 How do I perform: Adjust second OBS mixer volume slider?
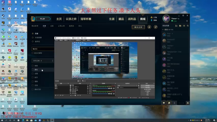(101, 94)
